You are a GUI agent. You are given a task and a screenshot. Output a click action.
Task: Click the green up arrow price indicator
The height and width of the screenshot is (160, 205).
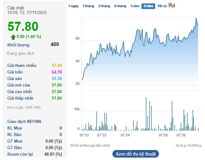click(x=13, y=37)
